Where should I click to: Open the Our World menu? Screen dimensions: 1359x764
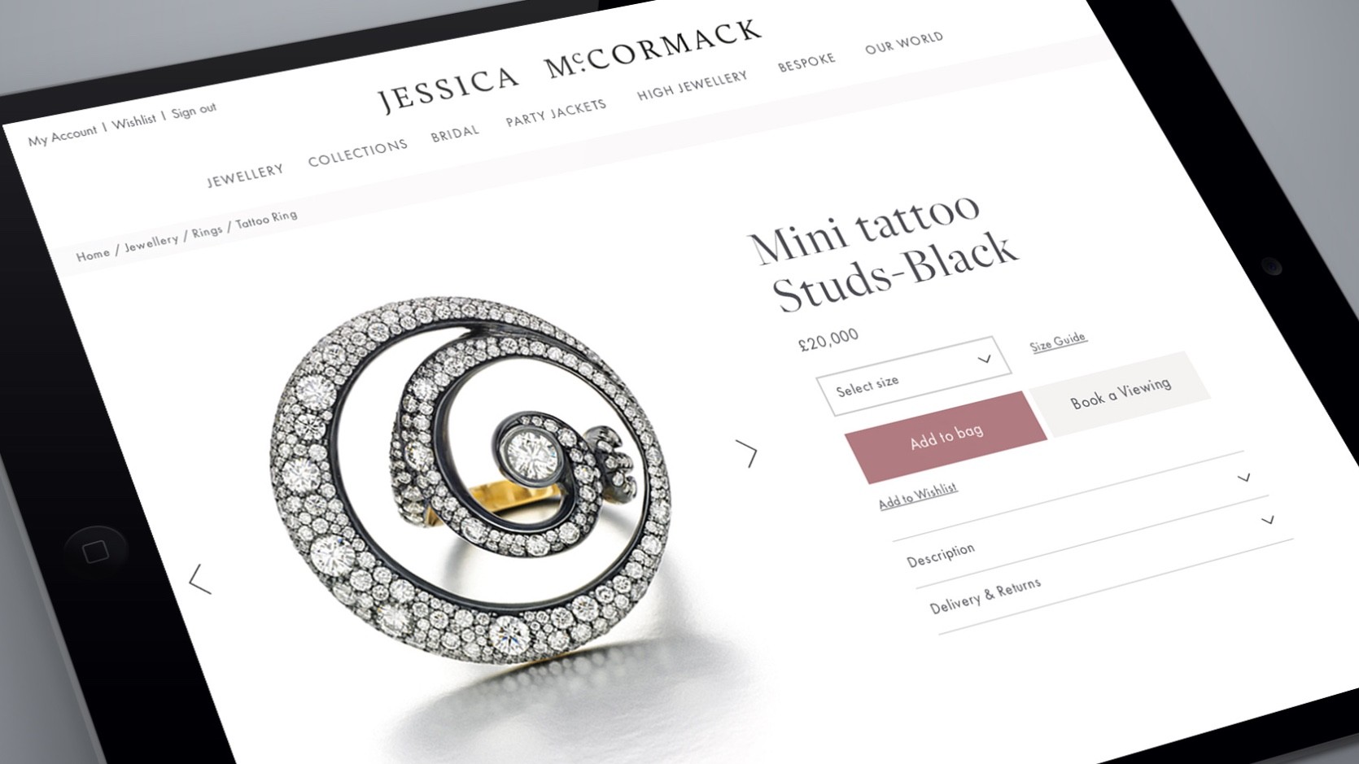(x=903, y=42)
